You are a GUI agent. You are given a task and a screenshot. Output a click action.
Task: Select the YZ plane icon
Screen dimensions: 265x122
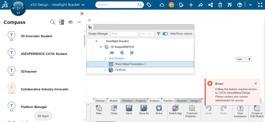tap(122, 53)
